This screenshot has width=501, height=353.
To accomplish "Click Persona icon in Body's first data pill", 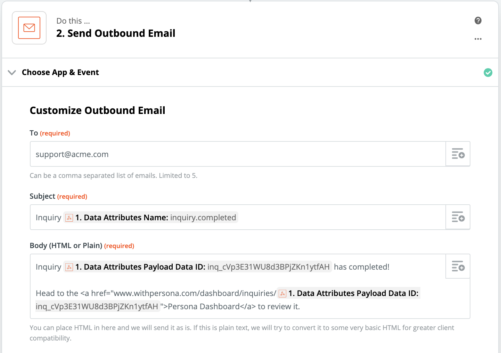I will pyautogui.click(x=69, y=267).
